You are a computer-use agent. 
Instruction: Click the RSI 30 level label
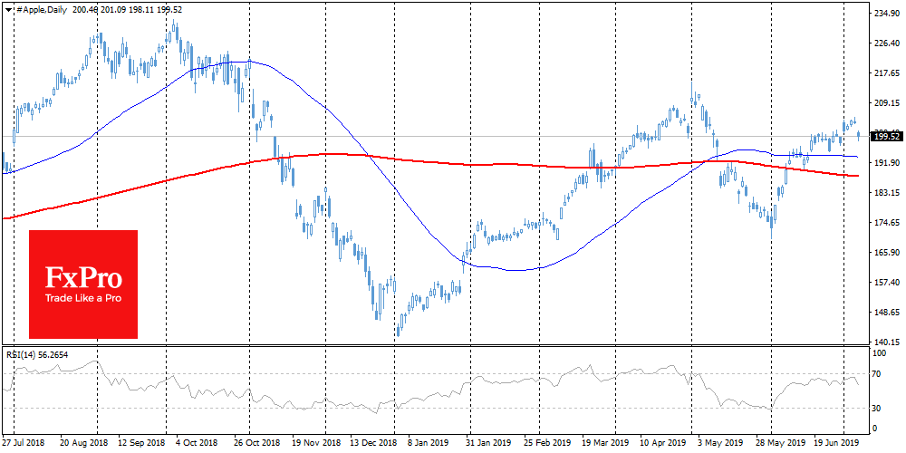click(877, 409)
